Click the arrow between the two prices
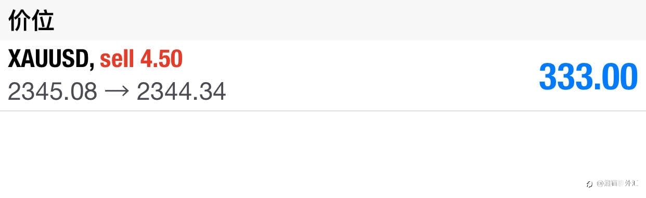This screenshot has height=198, width=646. coord(117,93)
